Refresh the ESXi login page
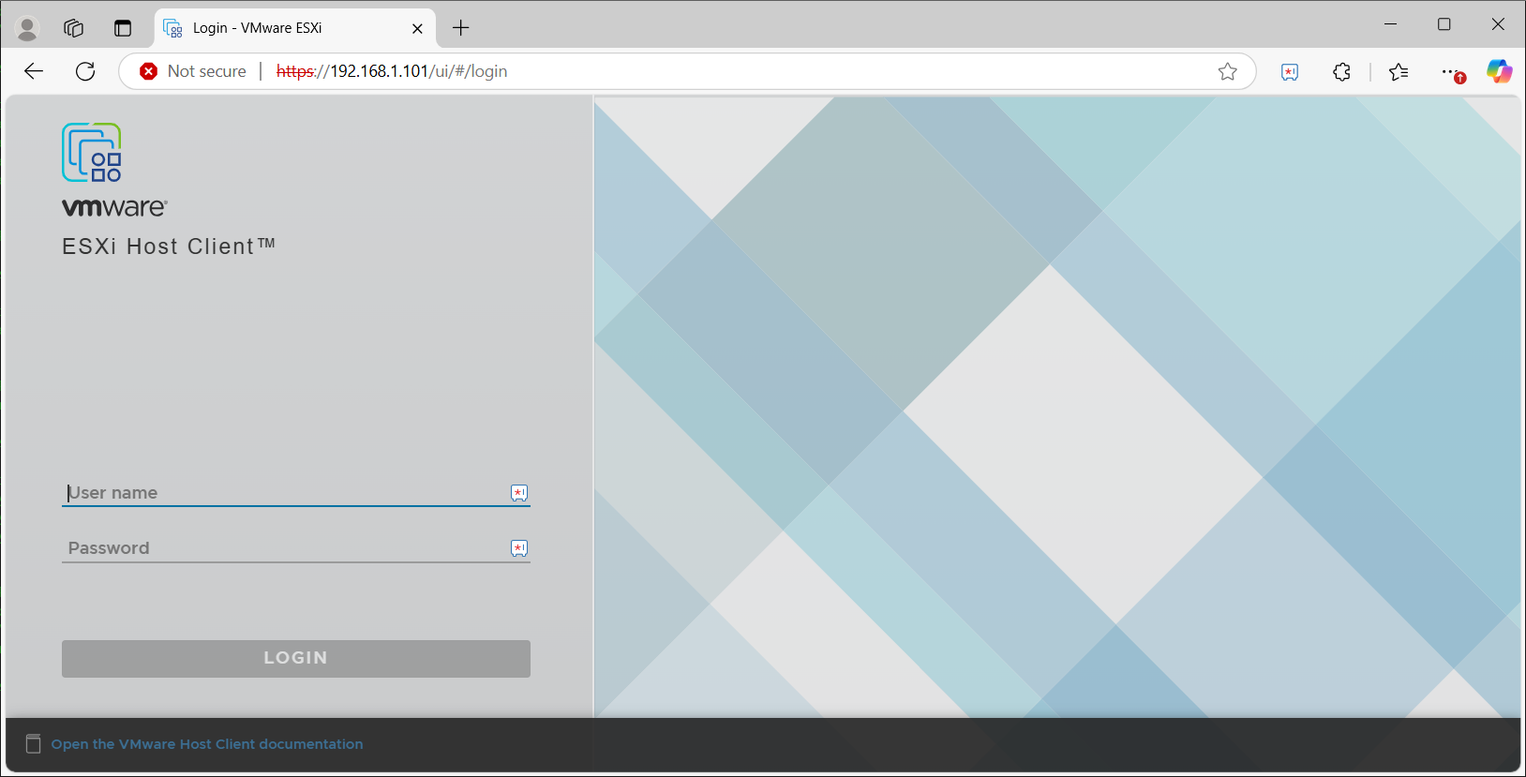 [x=85, y=71]
